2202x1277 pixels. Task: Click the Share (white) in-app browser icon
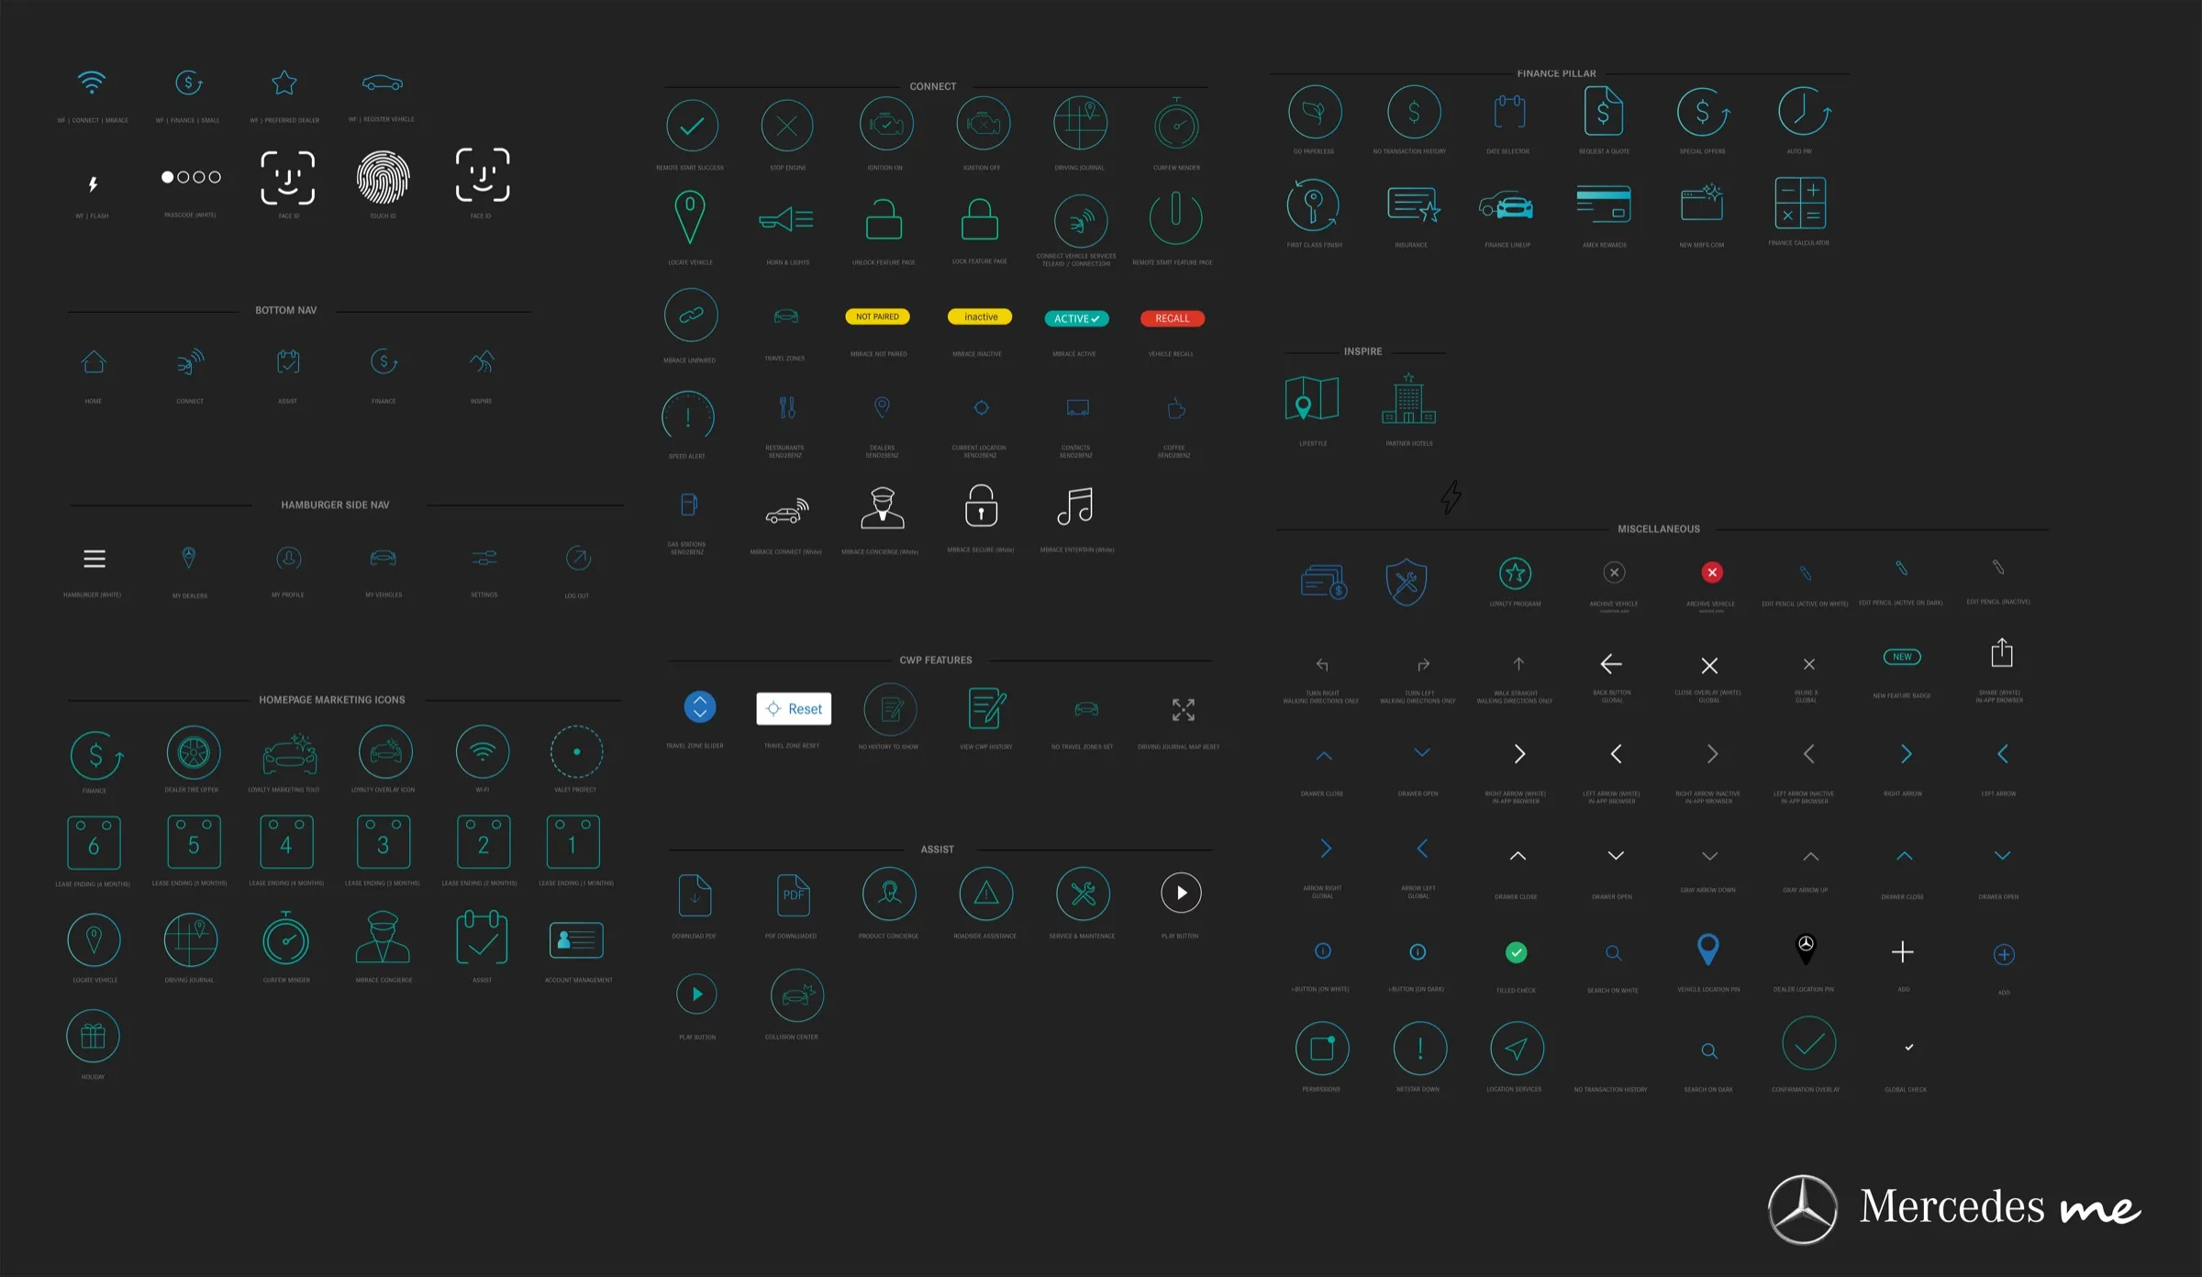coord(2002,653)
